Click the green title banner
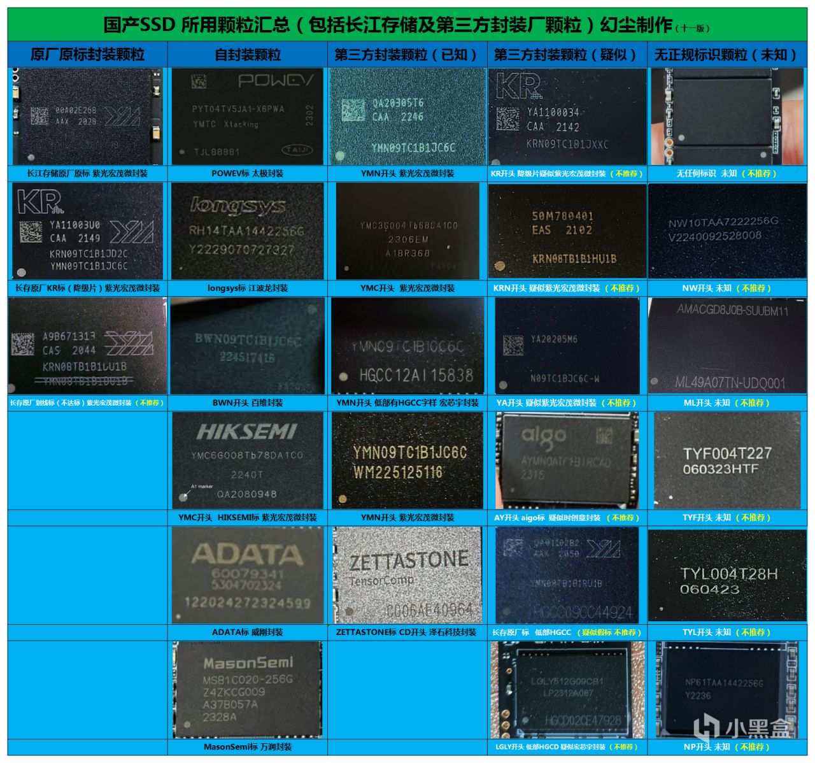 coord(407,25)
